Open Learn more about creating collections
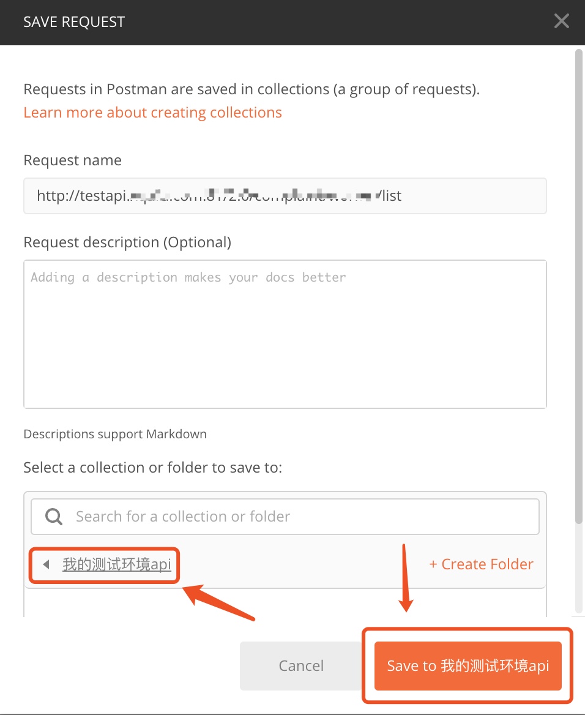This screenshot has height=715, width=585. point(153,112)
